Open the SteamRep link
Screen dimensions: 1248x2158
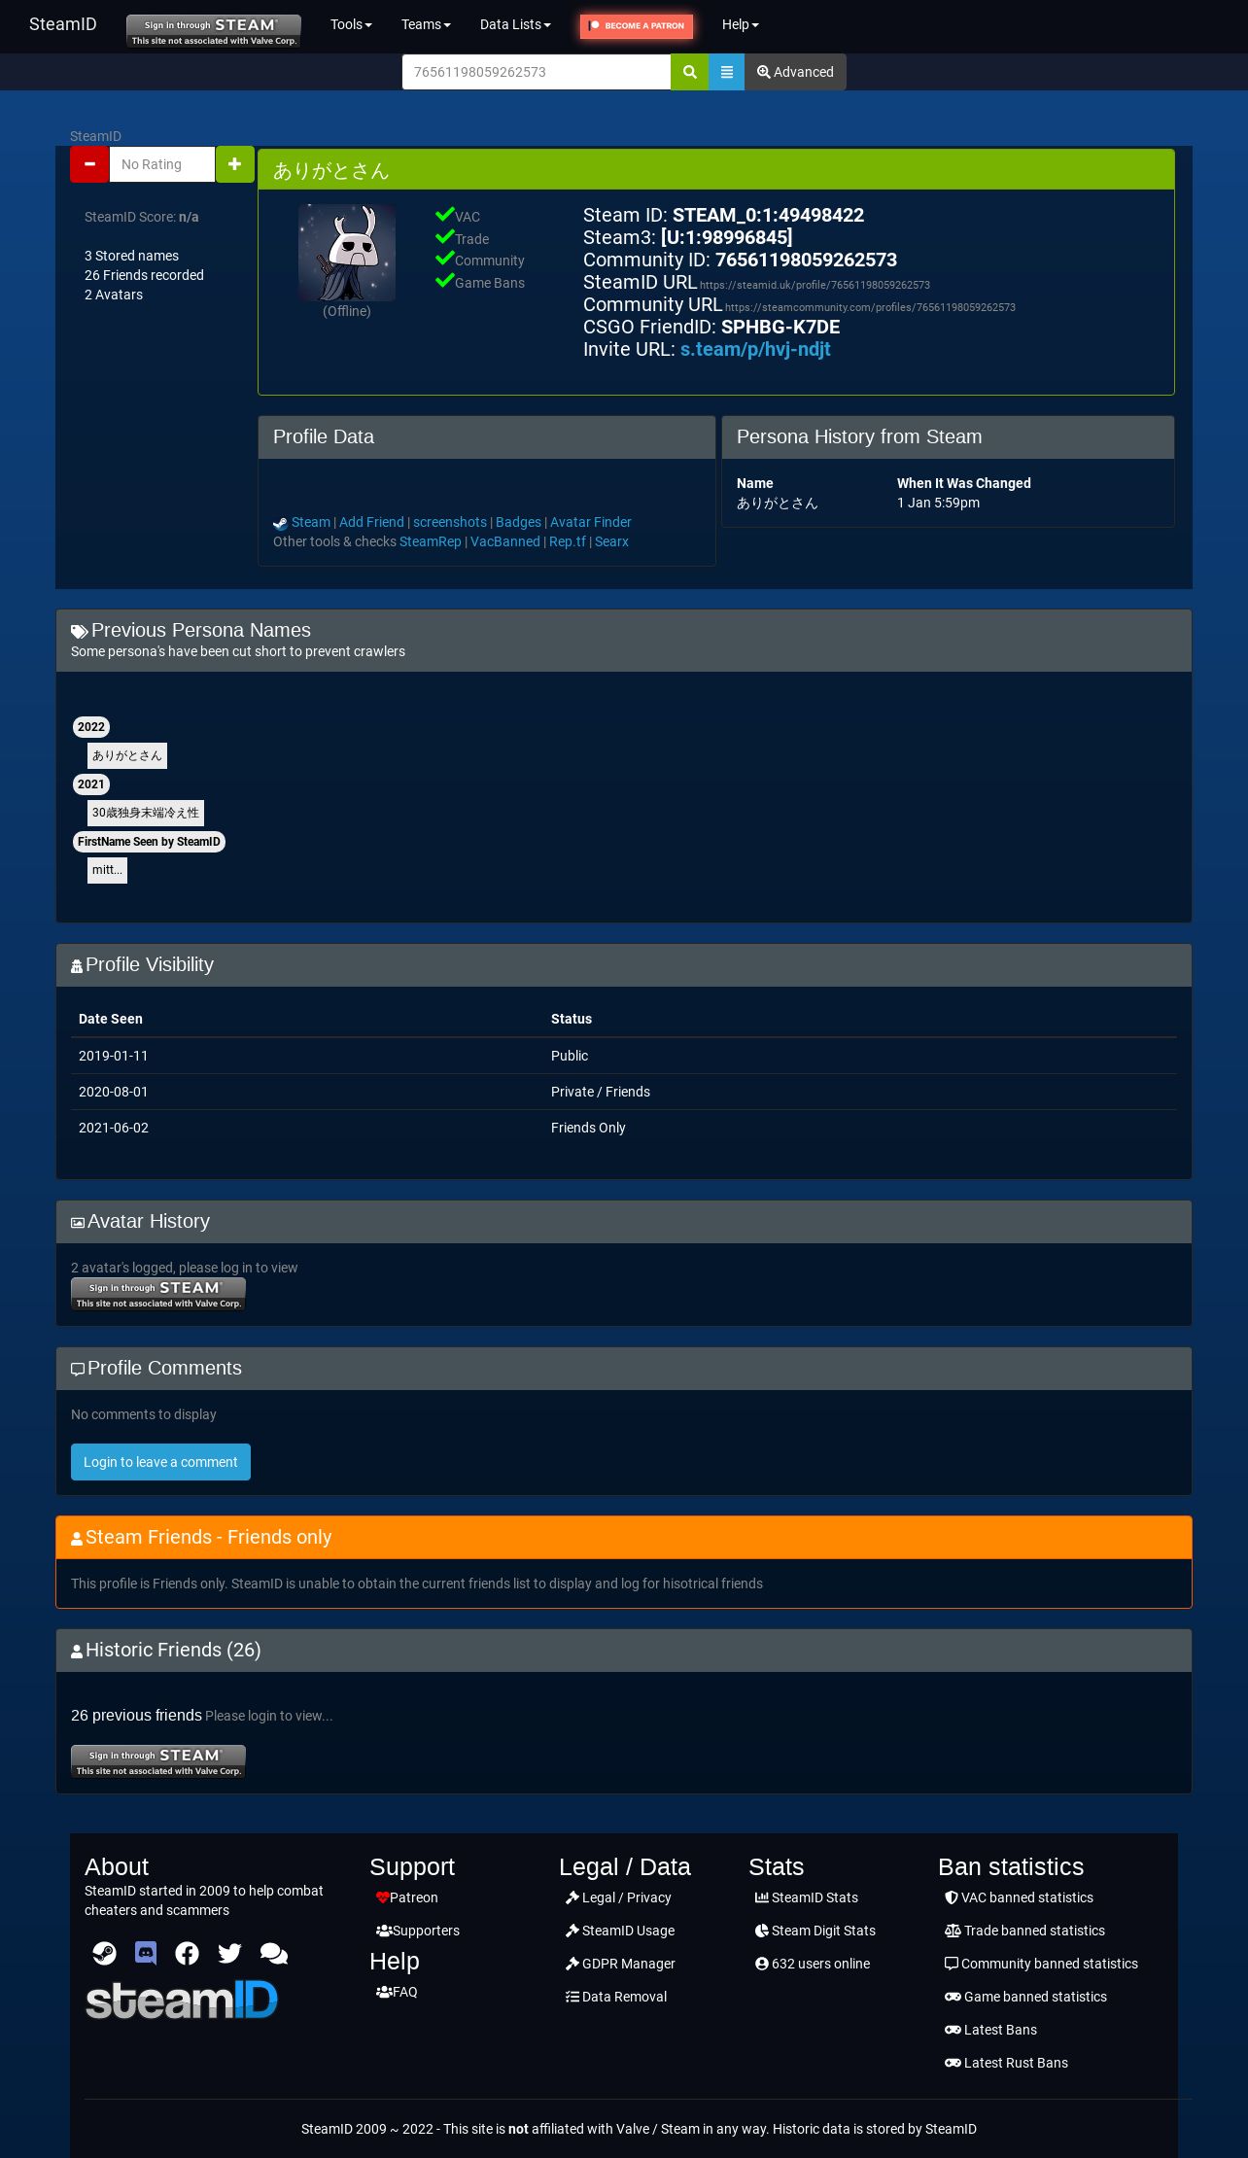431,541
